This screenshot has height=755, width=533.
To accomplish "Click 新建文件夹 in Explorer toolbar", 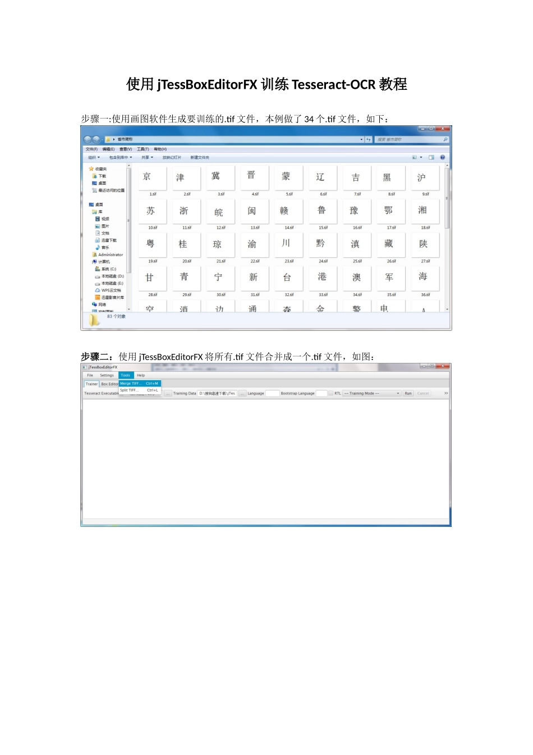I will [x=200, y=158].
